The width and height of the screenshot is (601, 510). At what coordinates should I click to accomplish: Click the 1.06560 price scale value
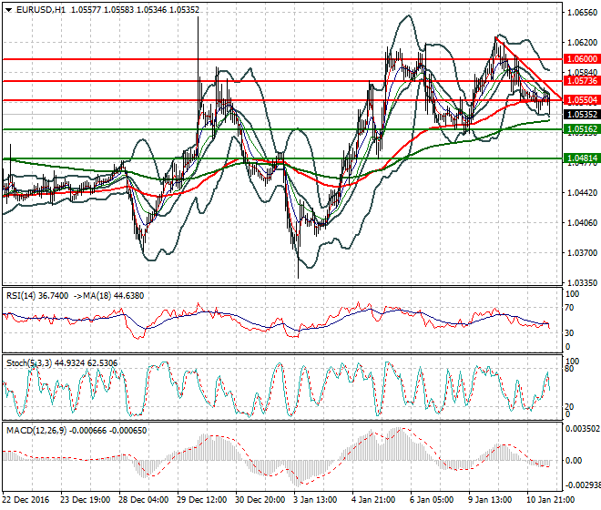[582, 13]
